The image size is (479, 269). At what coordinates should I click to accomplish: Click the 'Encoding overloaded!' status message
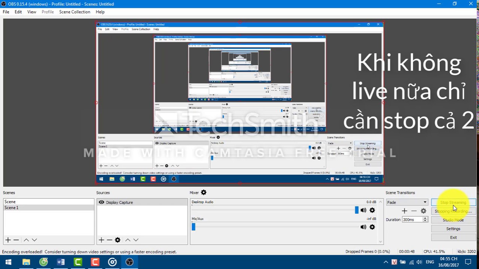[89, 252]
